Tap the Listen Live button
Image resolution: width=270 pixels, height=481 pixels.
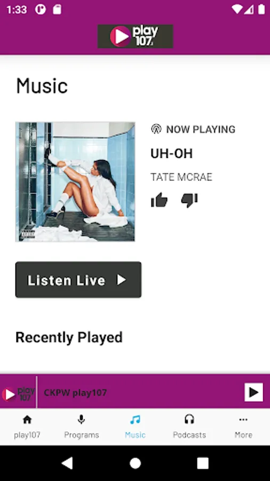click(x=78, y=280)
